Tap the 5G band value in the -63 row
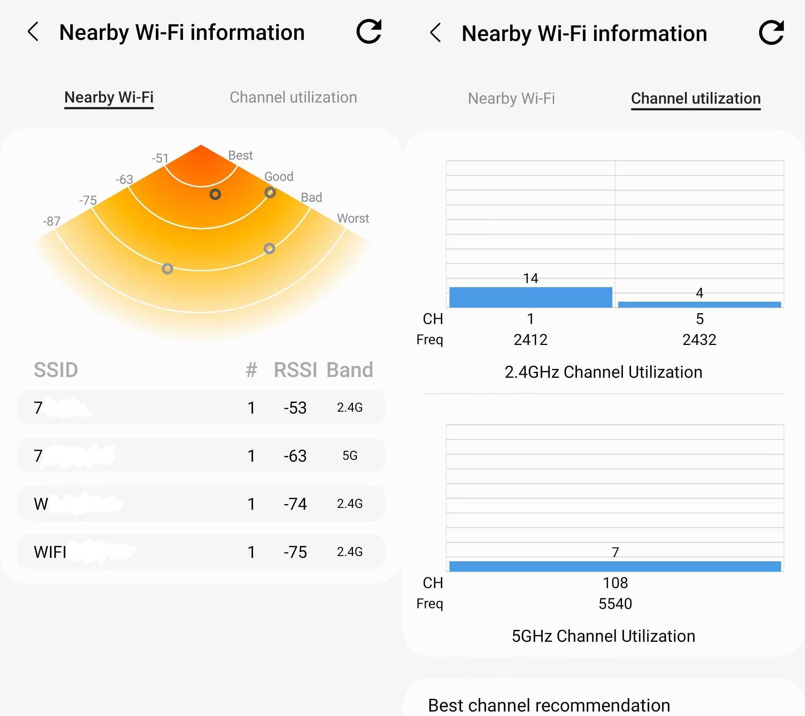The height and width of the screenshot is (716, 805). coord(350,456)
